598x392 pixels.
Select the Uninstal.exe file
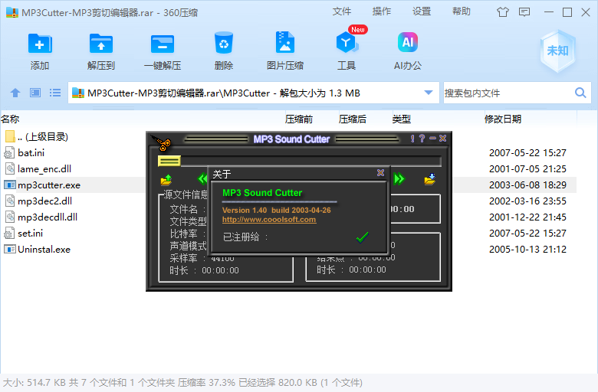coord(37,250)
